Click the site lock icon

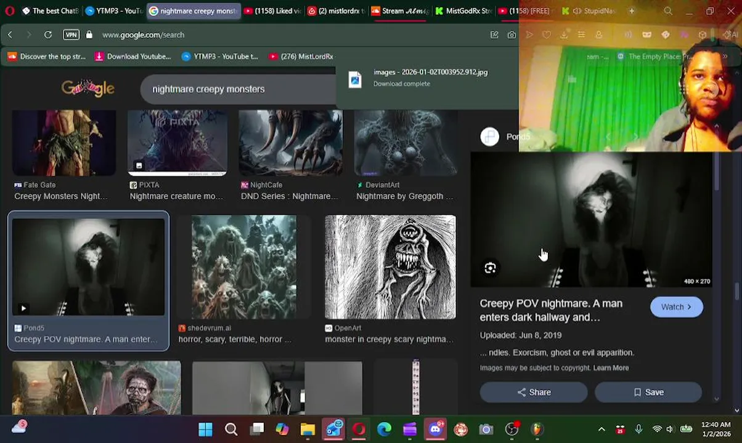tap(89, 35)
